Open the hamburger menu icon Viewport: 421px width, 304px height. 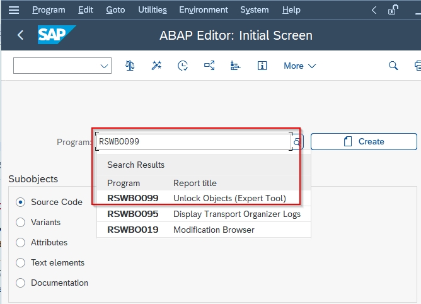coord(14,10)
